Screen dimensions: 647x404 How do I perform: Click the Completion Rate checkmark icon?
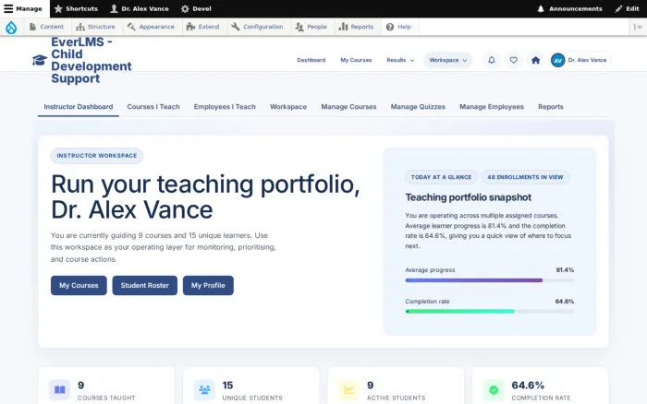point(494,389)
